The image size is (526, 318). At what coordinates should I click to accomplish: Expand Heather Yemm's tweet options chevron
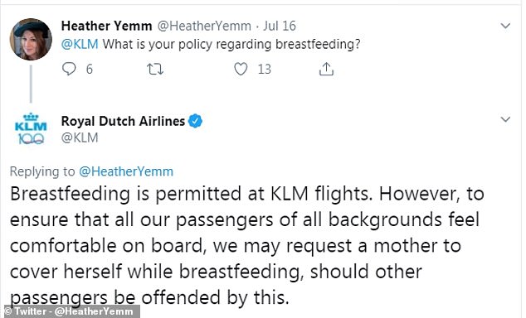click(x=505, y=26)
